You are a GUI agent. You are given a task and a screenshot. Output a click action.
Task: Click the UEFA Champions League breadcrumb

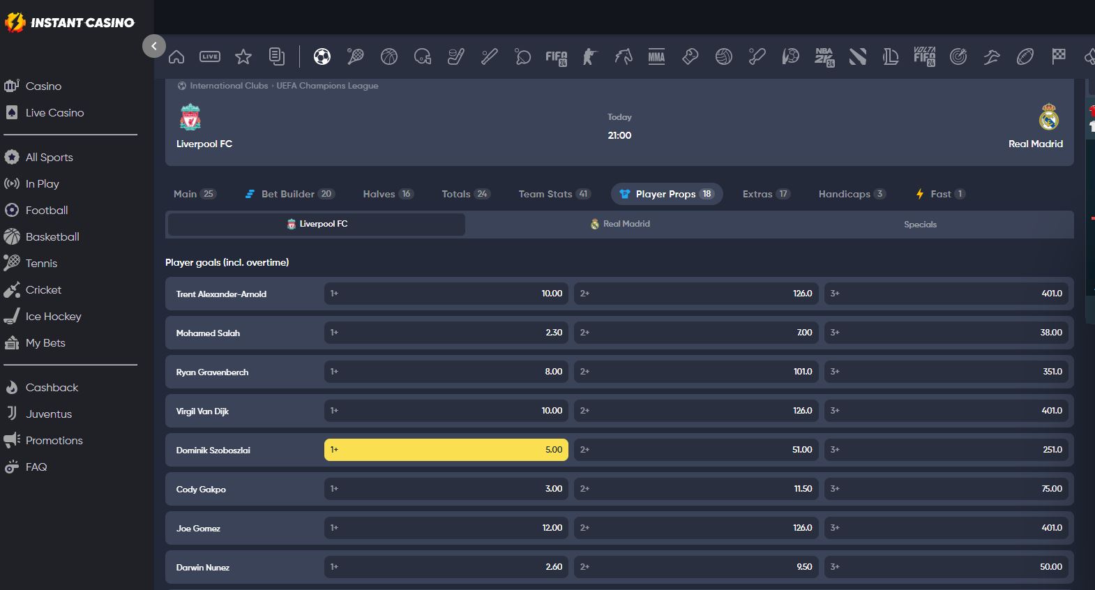tap(327, 86)
